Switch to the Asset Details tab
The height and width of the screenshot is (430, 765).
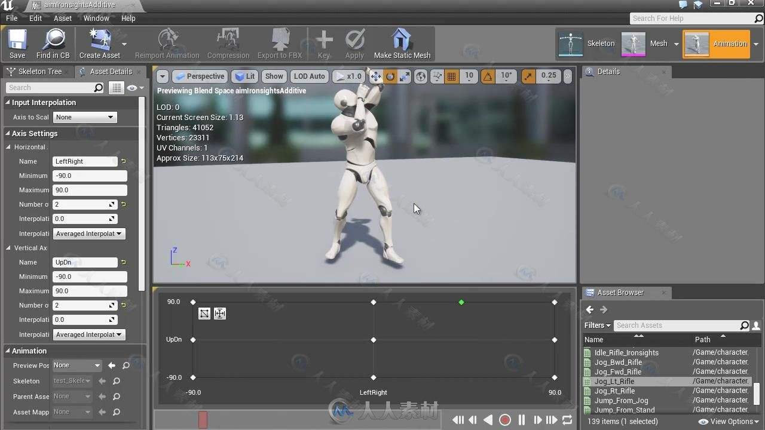pyautogui.click(x=111, y=72)
